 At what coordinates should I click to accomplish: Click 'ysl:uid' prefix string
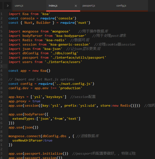[x=87, y=106]
